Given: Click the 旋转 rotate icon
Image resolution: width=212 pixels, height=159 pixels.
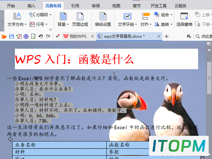Looking at the screenshot, I should [x=157, y=24].
